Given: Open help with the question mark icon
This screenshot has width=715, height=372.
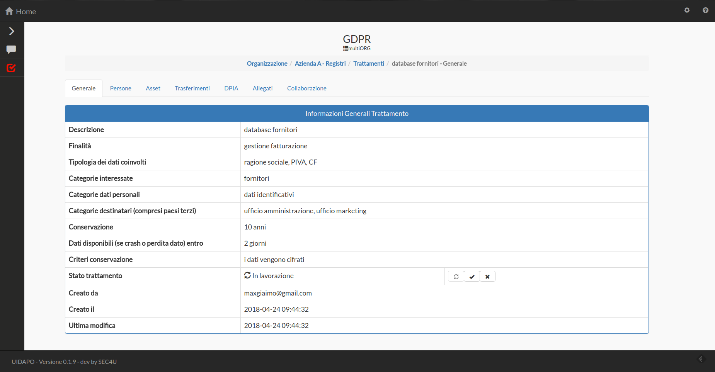Looking at the screenshot, I should pyautogui.click(x=705, y=10).
